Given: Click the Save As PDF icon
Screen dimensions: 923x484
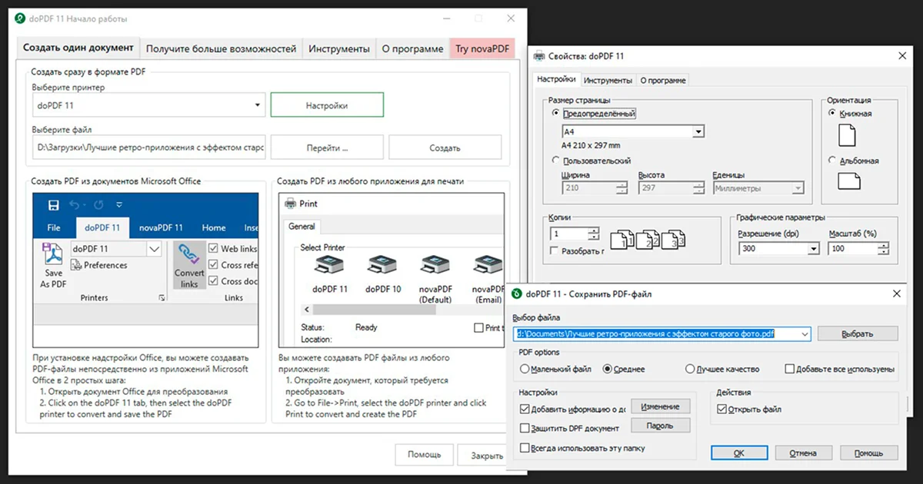Looking at the screenshot, I should coord(53,254).
